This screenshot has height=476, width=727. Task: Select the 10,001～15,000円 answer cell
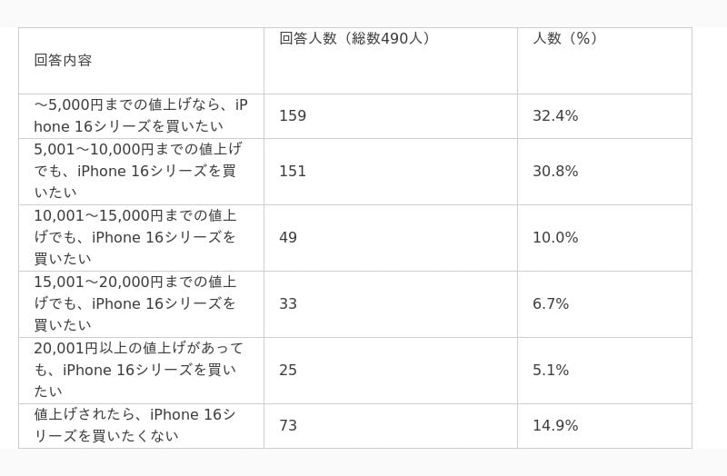coord(141,238)
